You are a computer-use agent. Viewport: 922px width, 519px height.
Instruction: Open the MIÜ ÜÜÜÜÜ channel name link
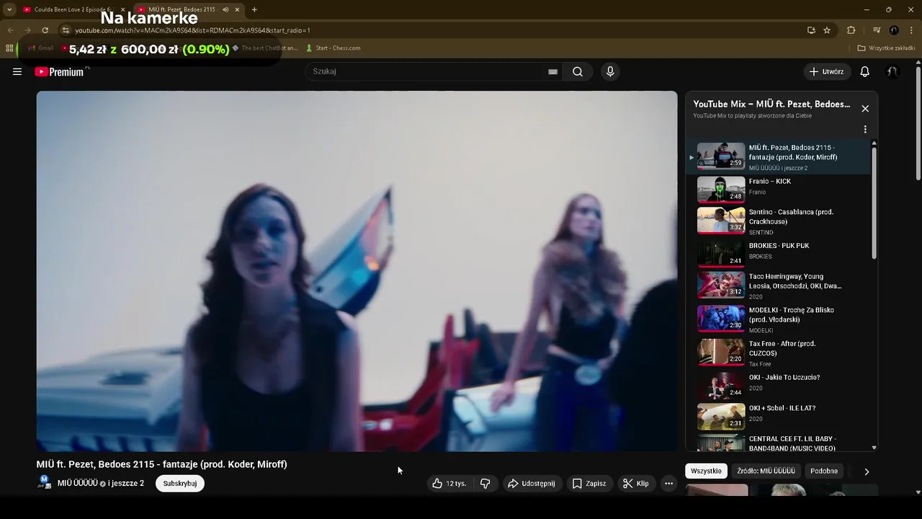tap(77, 483)
